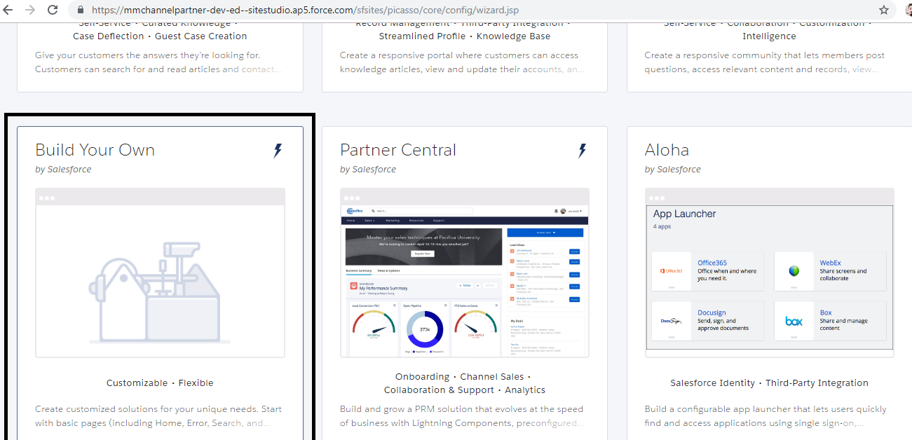This screenshot has width=912, height=440.
Task: Click the red dashboard icon beside My Performance Summary
Action: point(353,286)
